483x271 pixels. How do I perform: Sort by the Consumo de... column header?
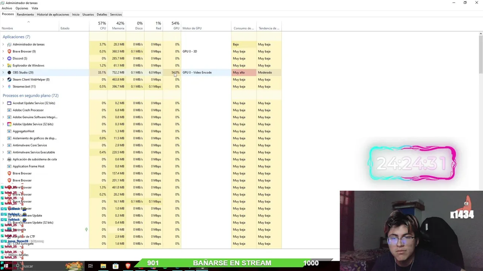tap(244, 26)
